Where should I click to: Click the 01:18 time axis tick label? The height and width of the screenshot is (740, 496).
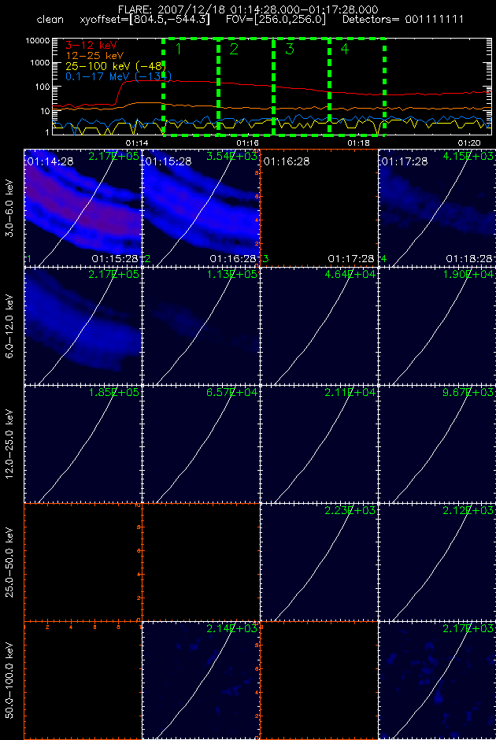coord(359,142)
